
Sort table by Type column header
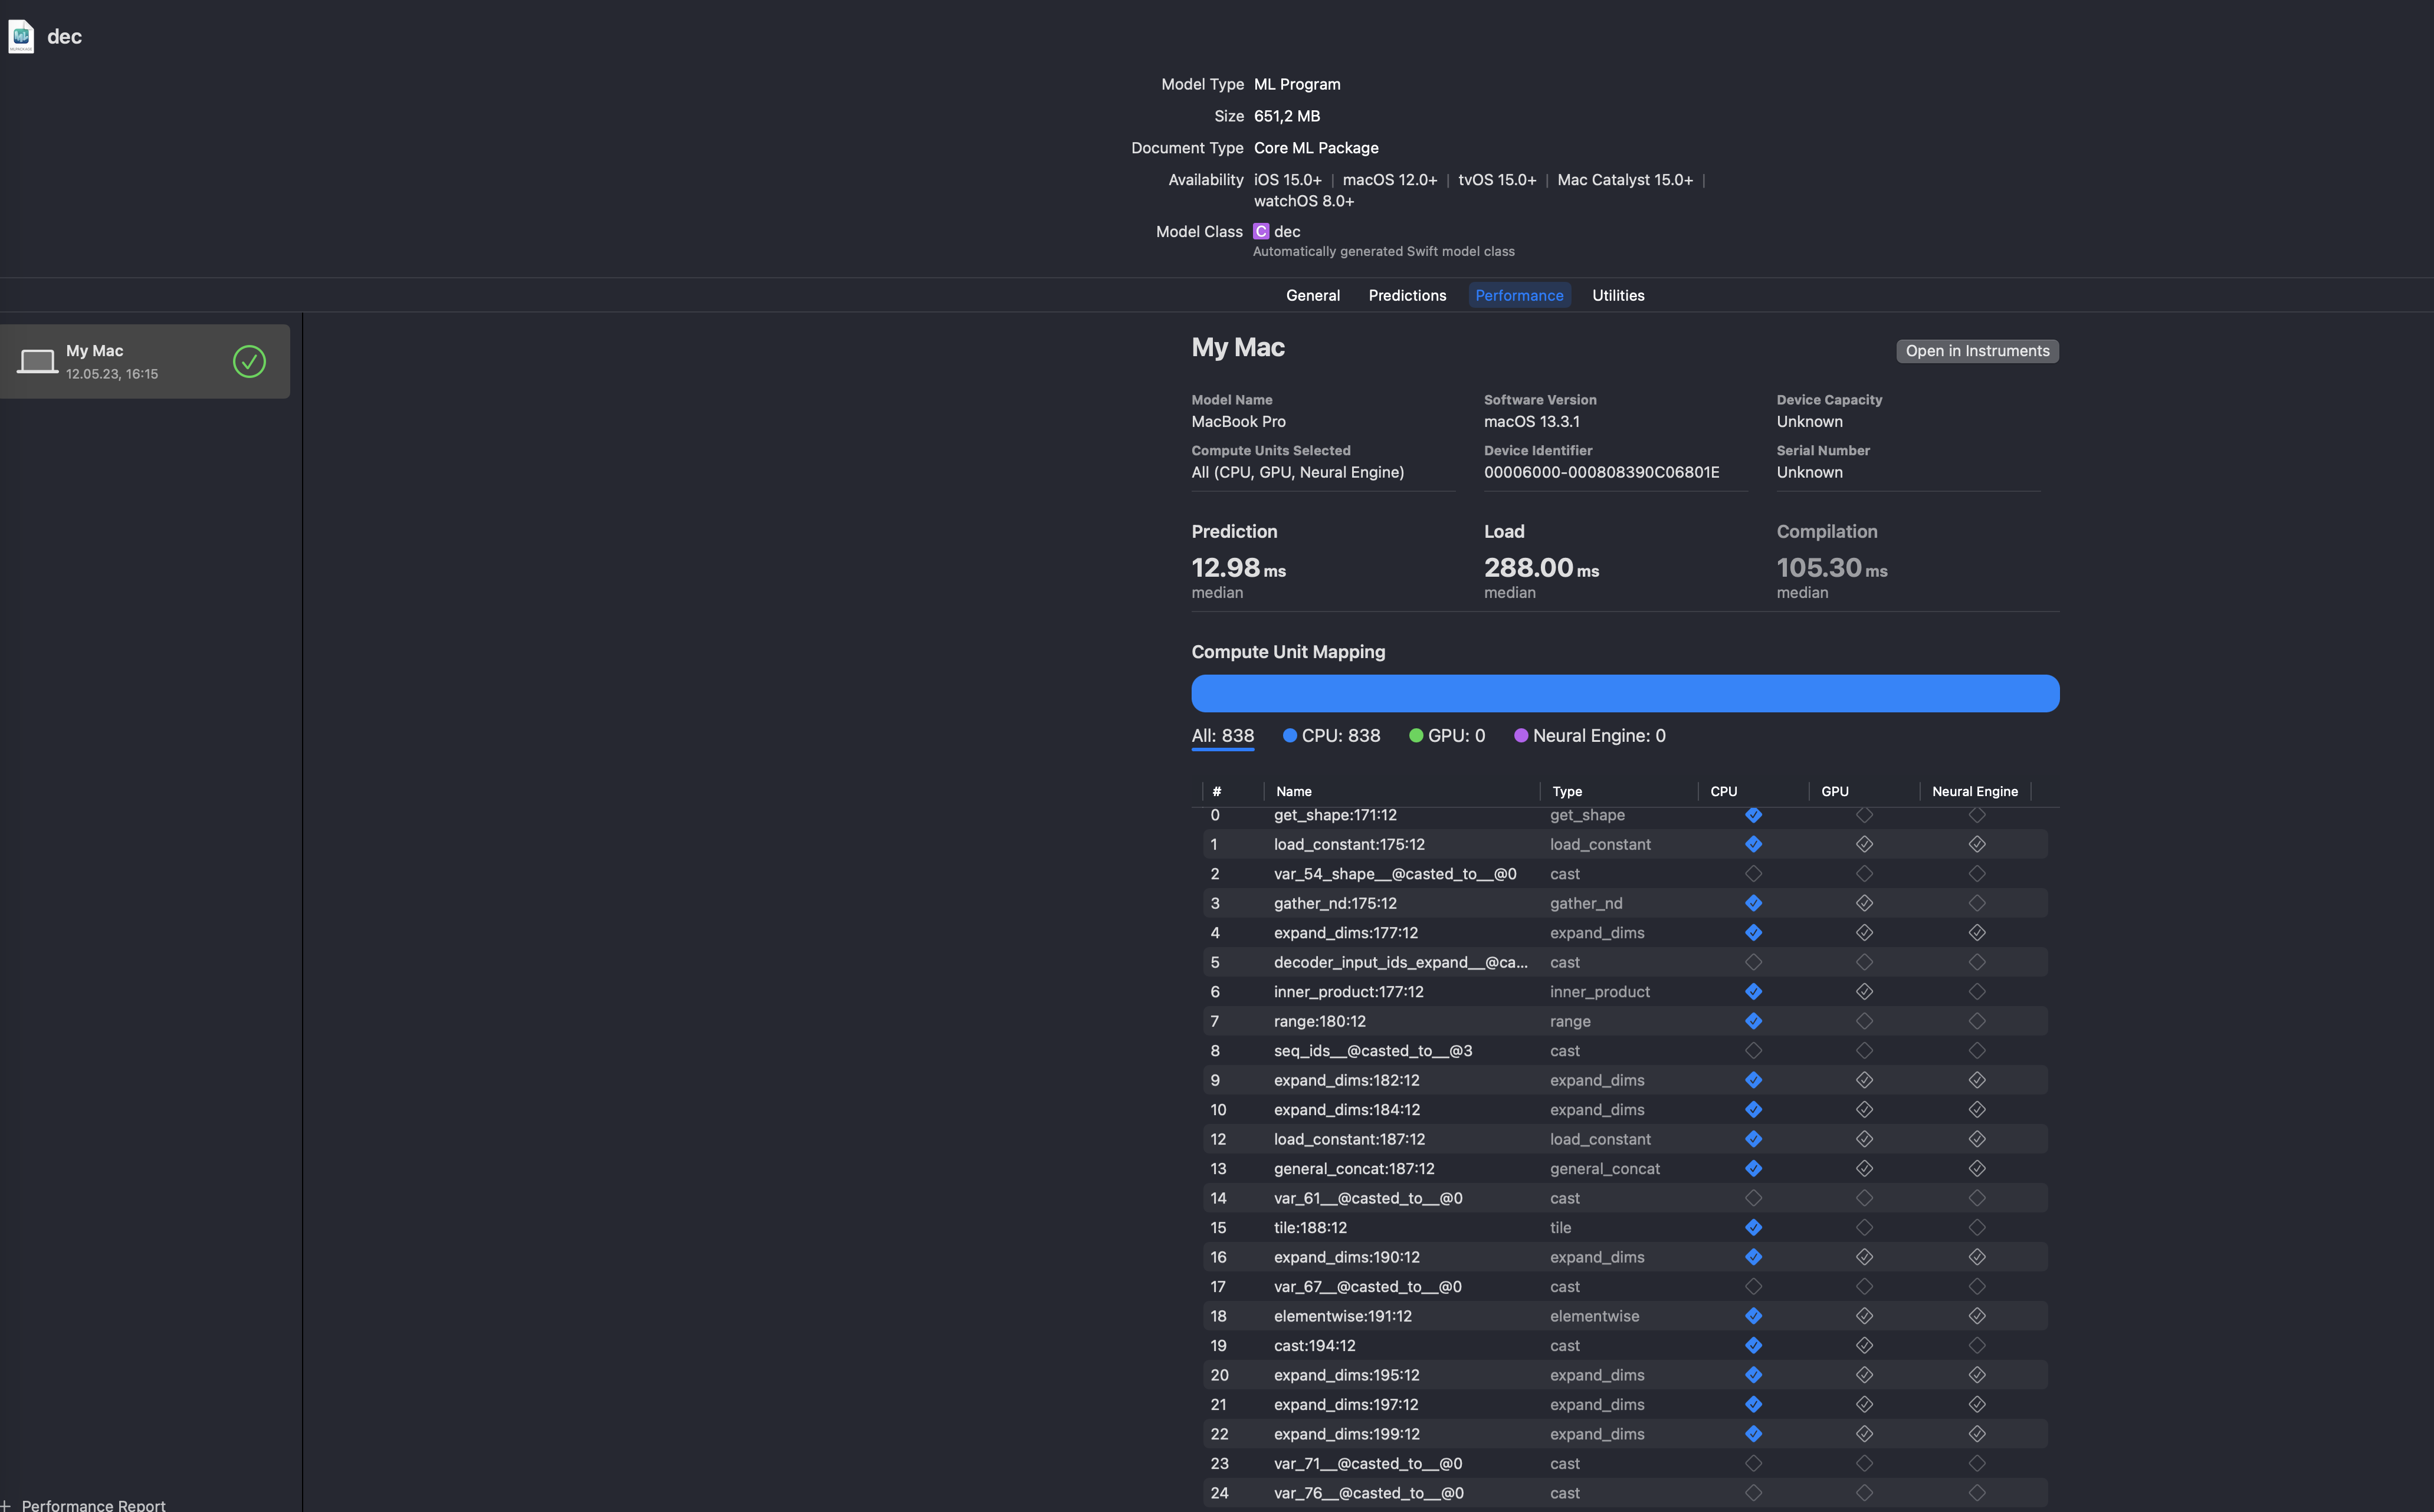click(1567, 791)
